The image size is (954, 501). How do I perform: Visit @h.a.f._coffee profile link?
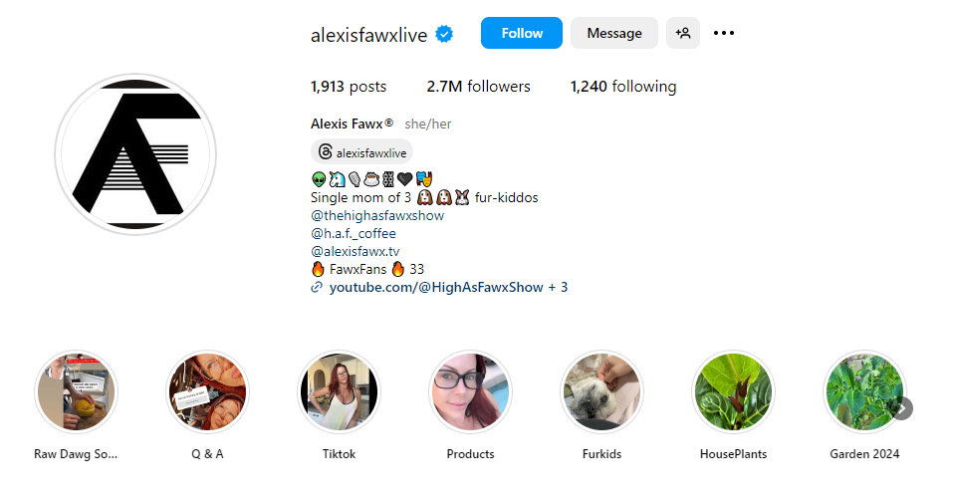coord(353,233)
